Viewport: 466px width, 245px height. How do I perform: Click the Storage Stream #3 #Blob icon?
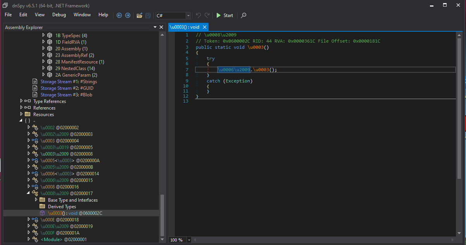coord(35,95)
